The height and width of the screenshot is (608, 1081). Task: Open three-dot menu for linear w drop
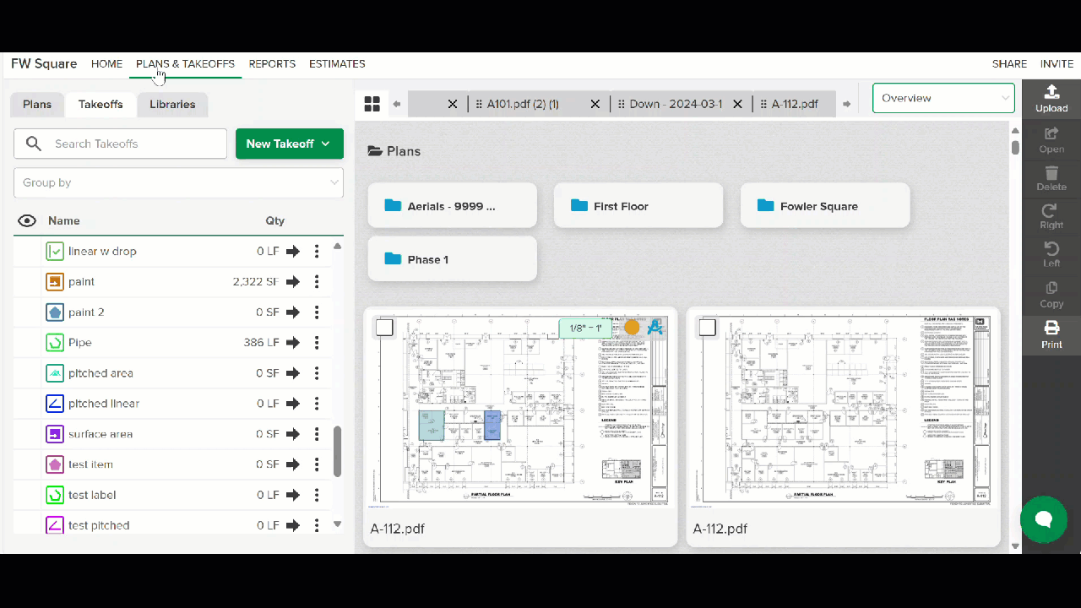click(x=317, y=252)
